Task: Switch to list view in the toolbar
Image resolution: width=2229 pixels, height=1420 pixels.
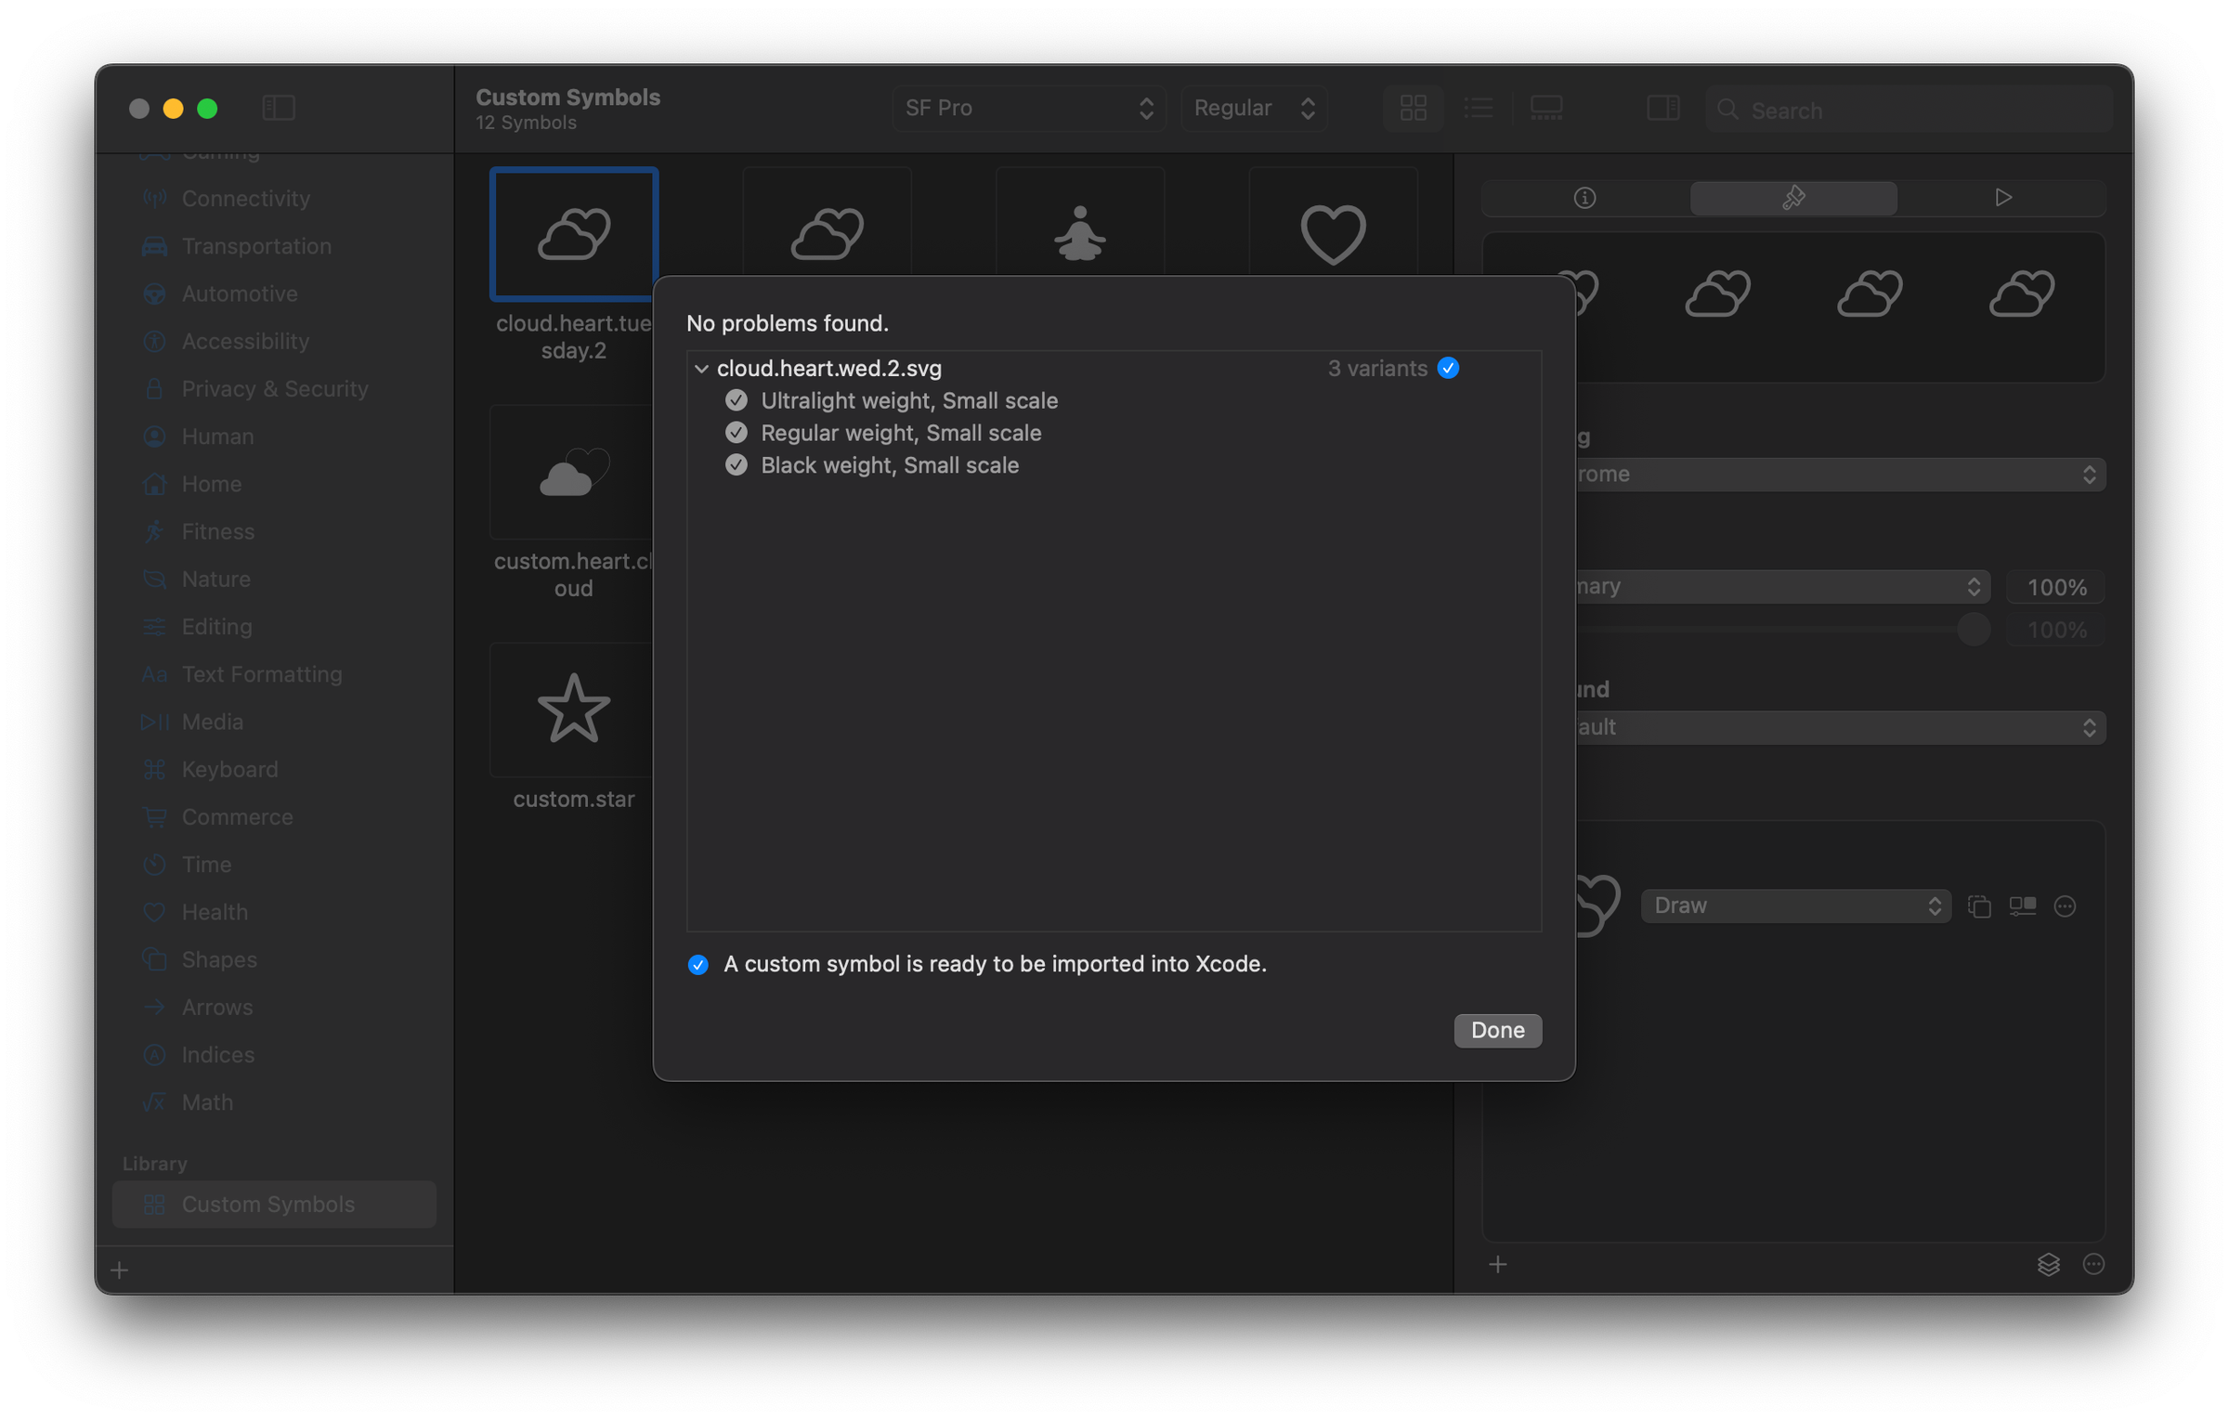Action: click(x=1479, y=109)
